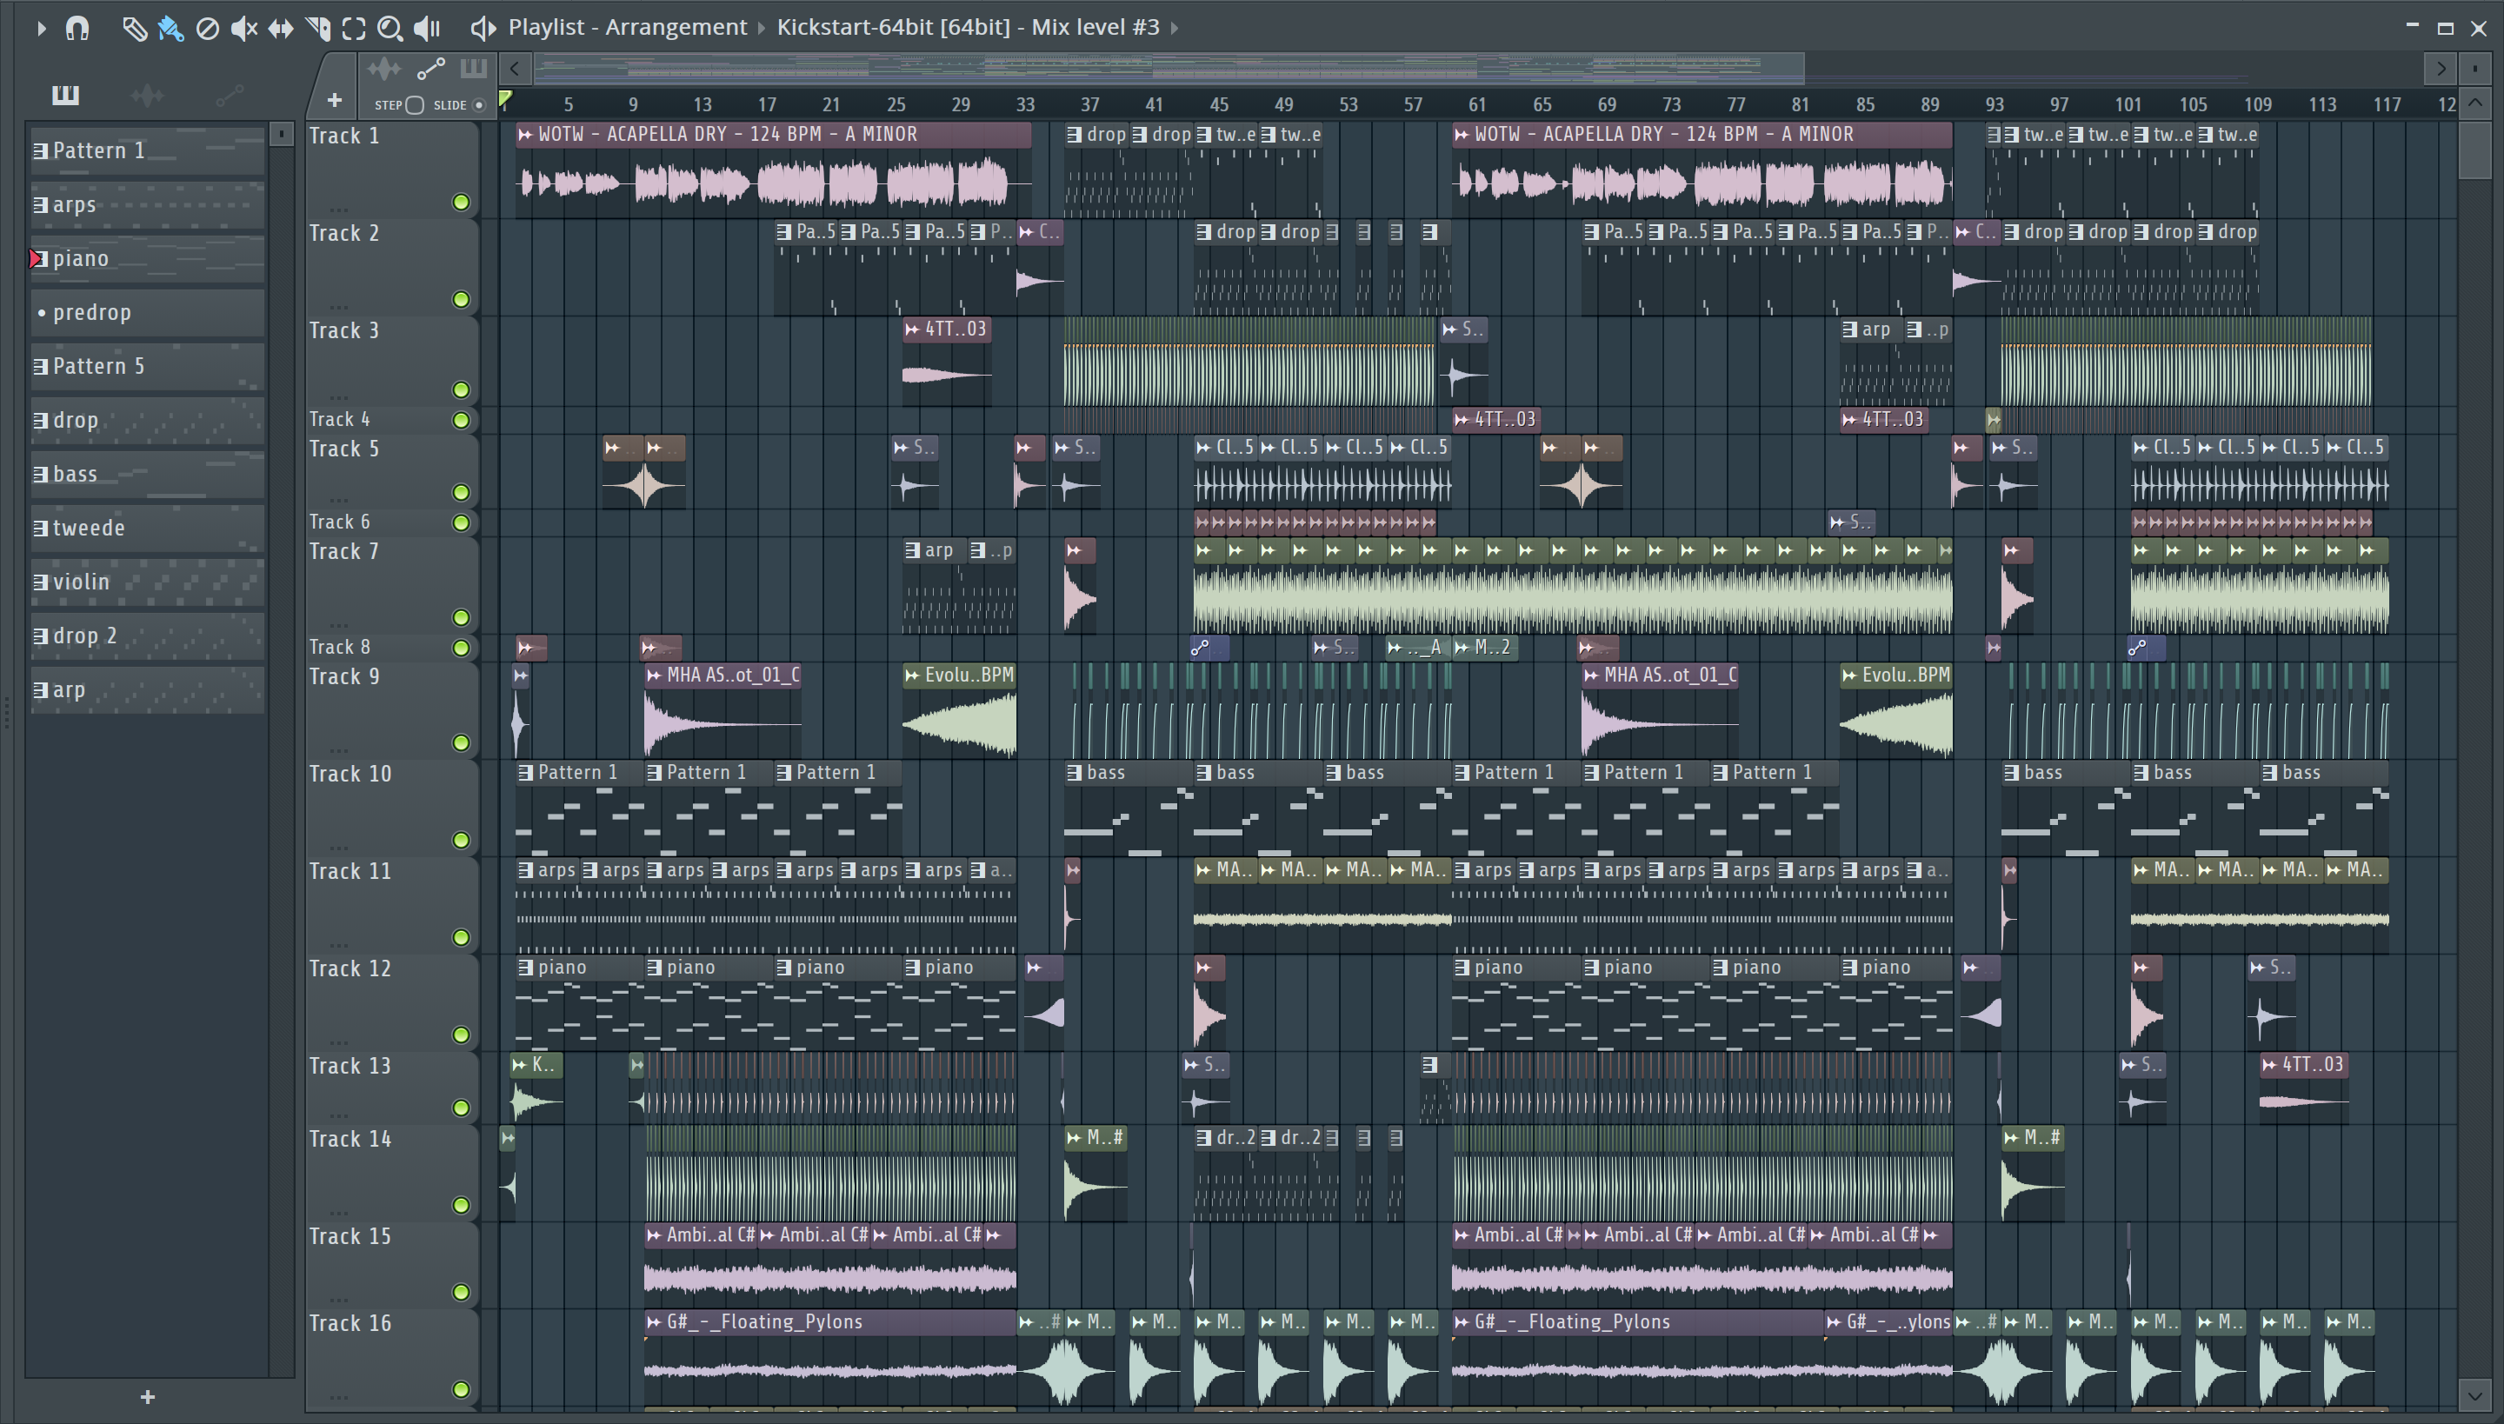This screenshot has width=2504, height=1424.
Task: Open the Kickstart-64bit Mix level #3 menu
Action: point(968,28)
